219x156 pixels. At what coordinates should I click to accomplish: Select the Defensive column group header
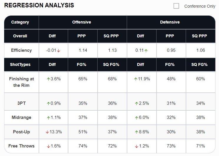(x=170, y=22)
